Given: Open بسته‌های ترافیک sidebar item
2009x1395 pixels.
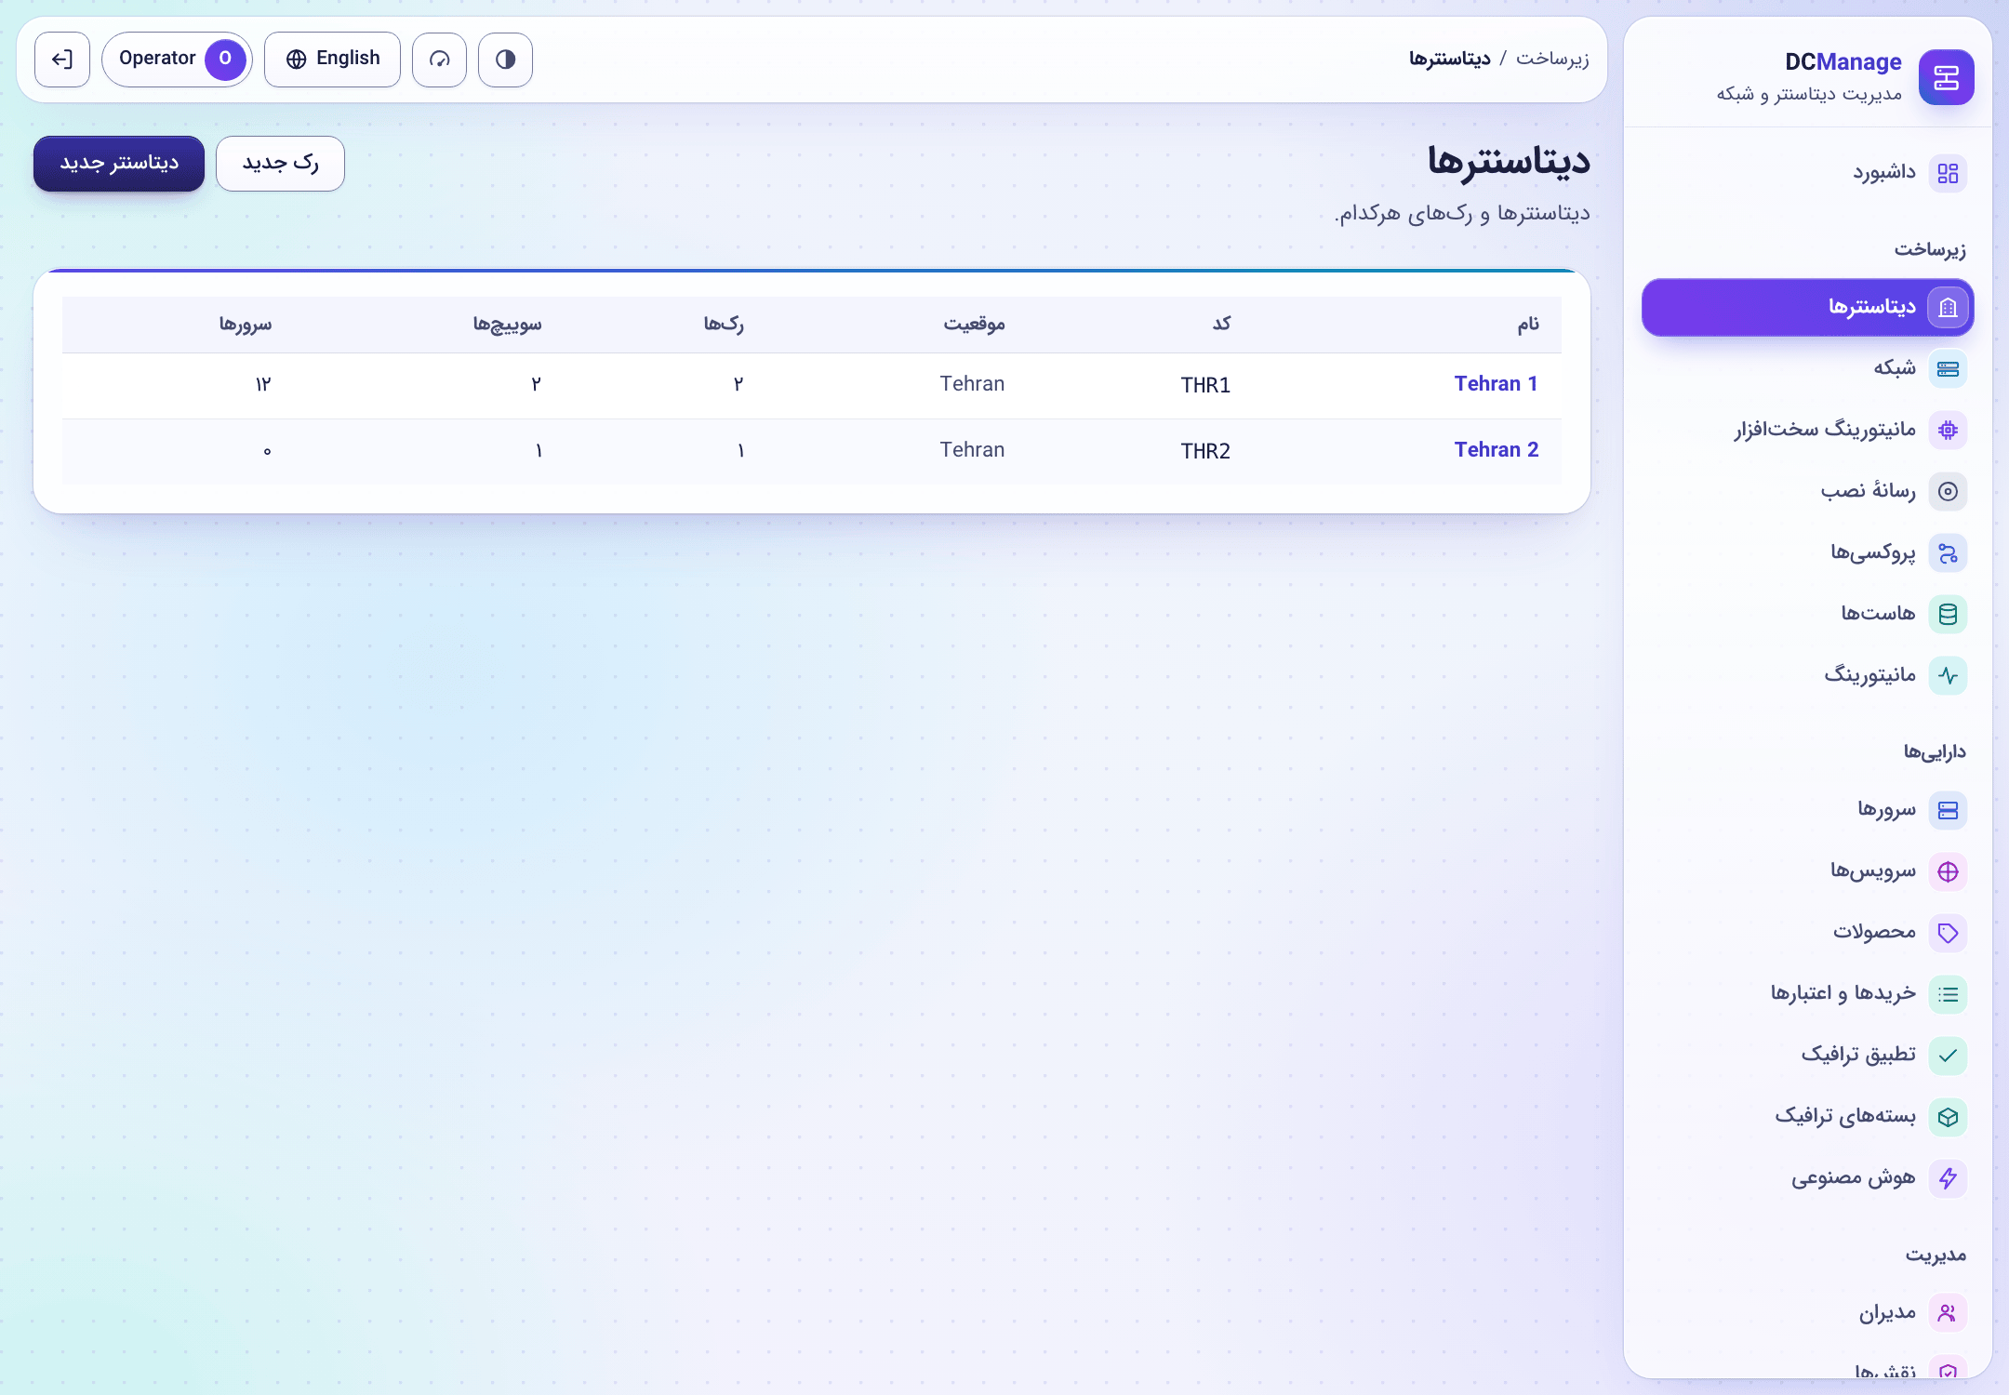Looking at the screenshot, I should point(1808,1117).
